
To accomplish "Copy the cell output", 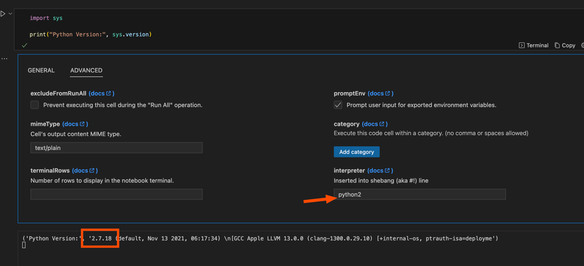I will (x=565, y=45).
